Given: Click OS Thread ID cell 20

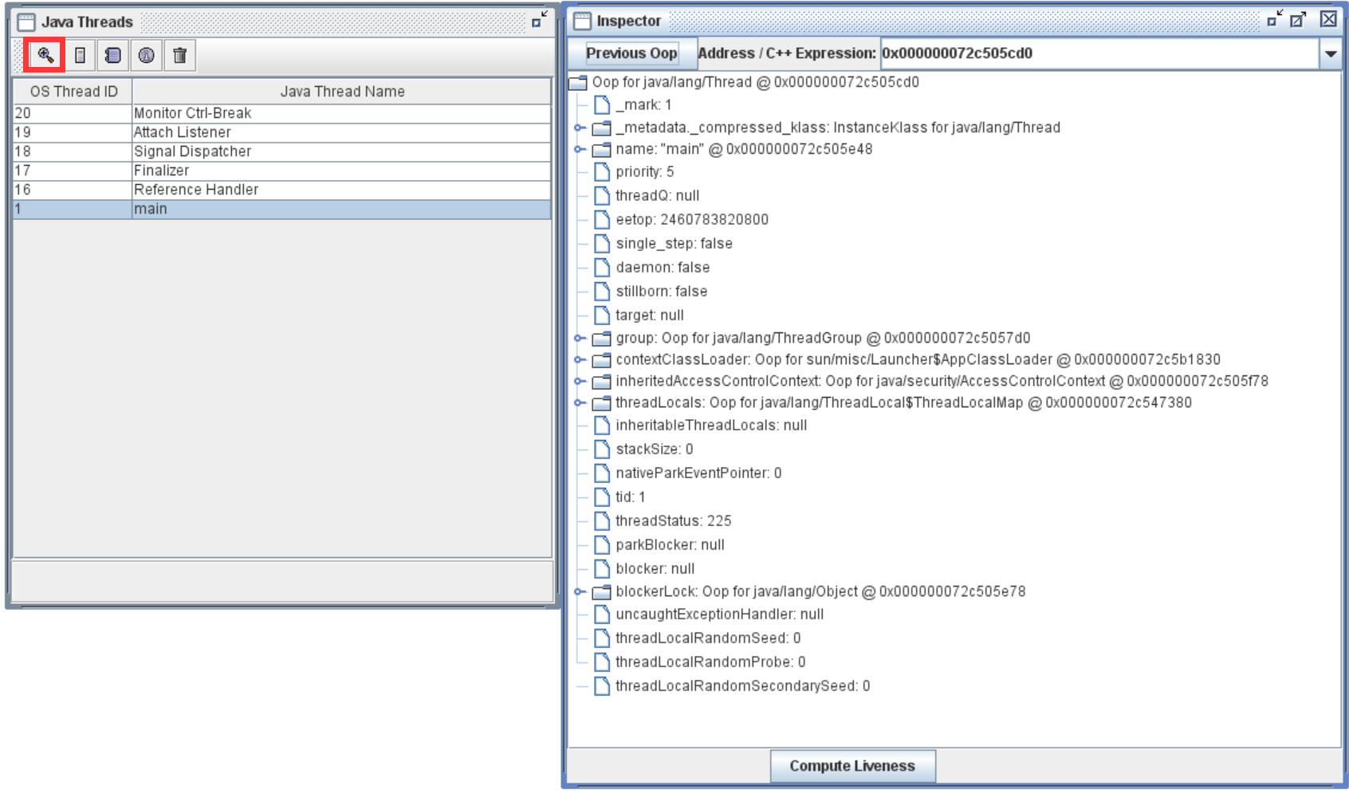Looking at the screenshot, I should 73,113.
